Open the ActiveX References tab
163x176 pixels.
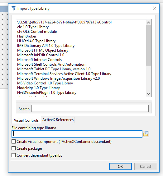point(58,120)
